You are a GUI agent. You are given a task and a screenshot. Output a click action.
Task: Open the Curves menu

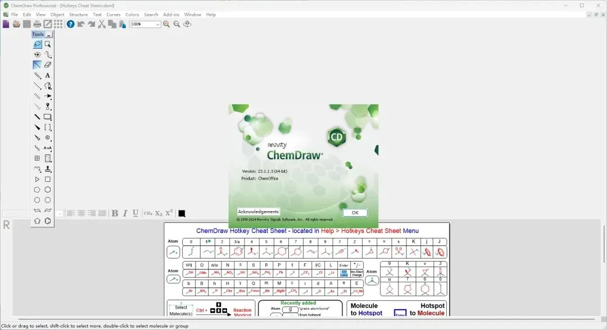(x=114, y=14)
